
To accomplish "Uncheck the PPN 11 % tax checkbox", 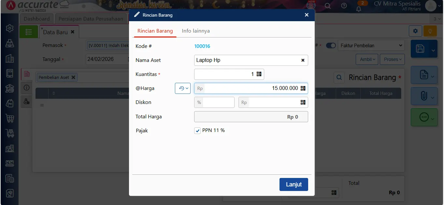I will click(197, 131).
